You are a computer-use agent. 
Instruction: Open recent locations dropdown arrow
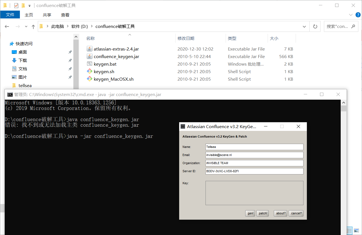point(26,27)
